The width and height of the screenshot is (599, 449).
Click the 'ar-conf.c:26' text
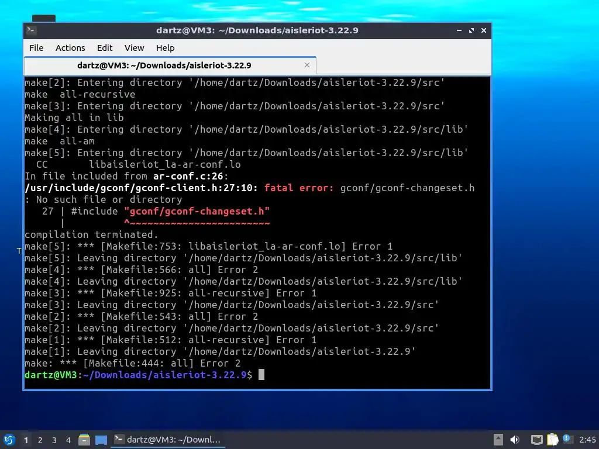[x=188, y=176]
